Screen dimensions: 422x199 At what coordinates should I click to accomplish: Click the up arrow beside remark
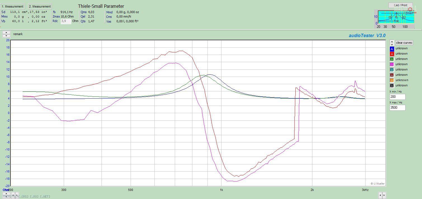point(6,33)
